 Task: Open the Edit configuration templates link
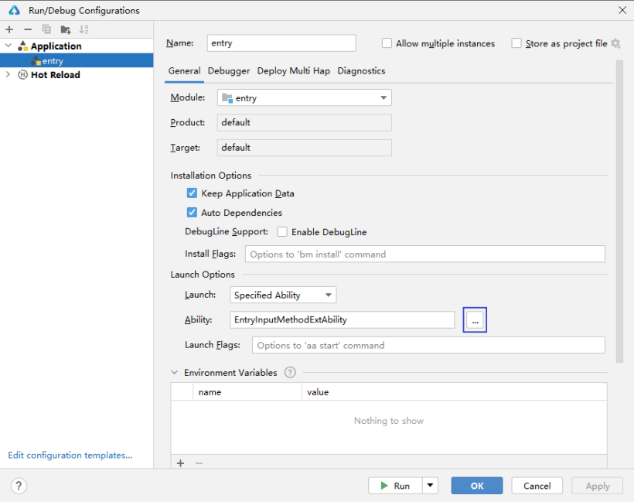[x=70, y=455]
